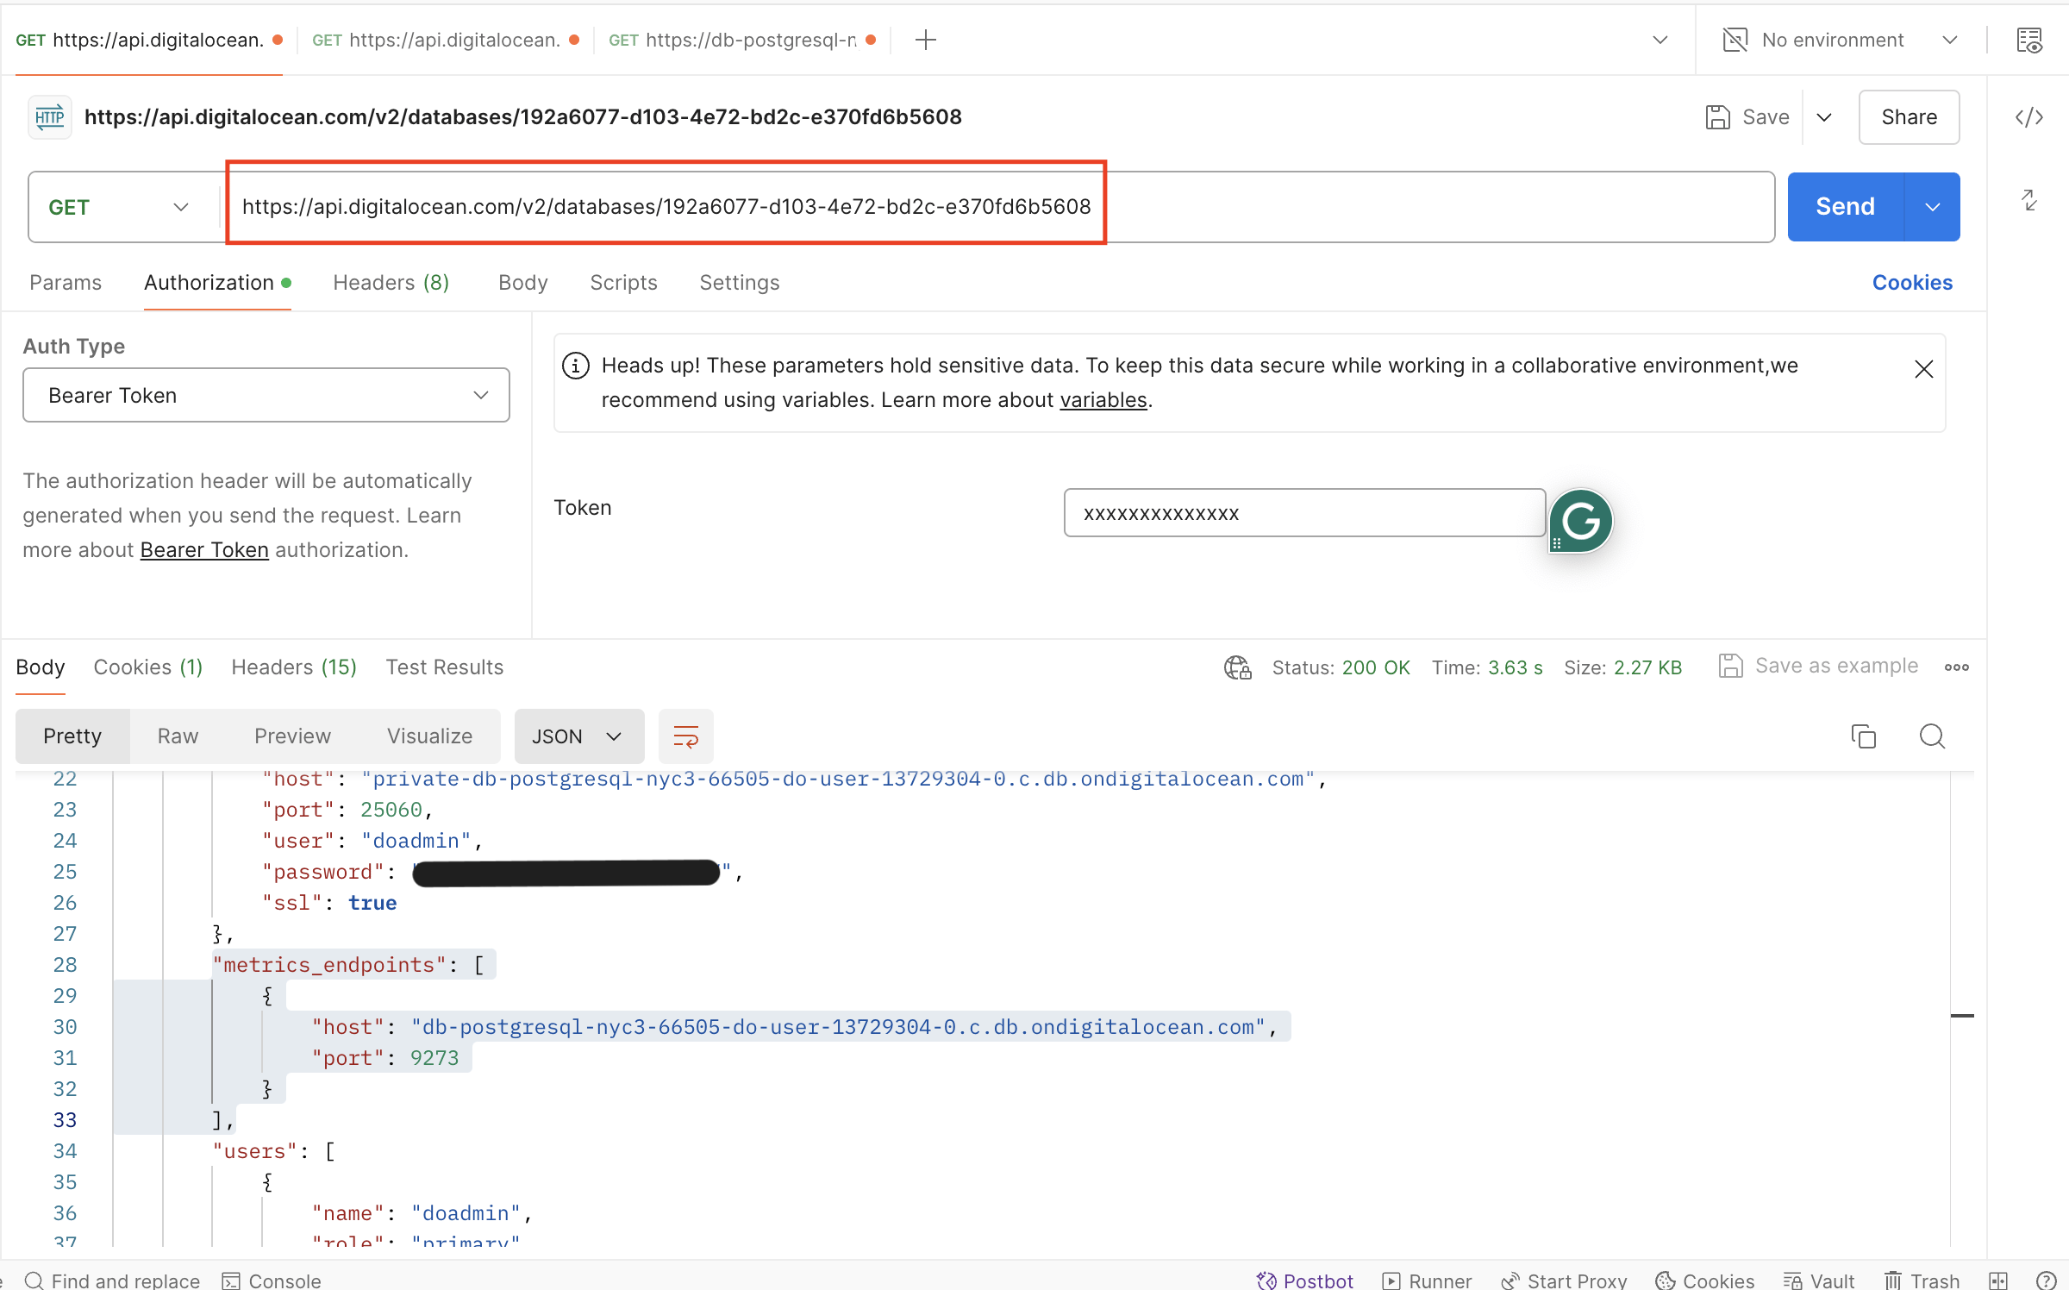Switch to the db-postgresql request tab
Screen dimensions: 2069x1290
(742, 40)
